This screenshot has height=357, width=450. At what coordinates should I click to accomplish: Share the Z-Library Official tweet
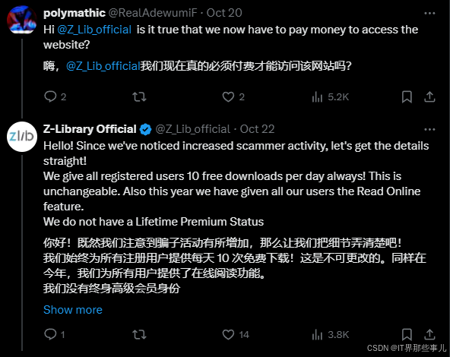pyautogui.click(x=429, y=334)
